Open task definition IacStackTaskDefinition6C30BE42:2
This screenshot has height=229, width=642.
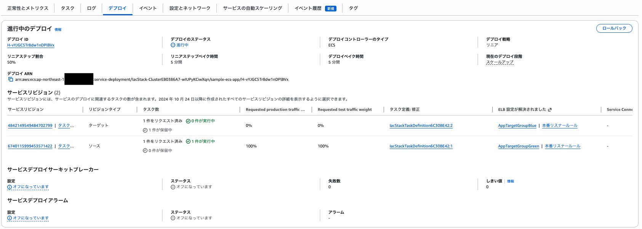(421, 126)
